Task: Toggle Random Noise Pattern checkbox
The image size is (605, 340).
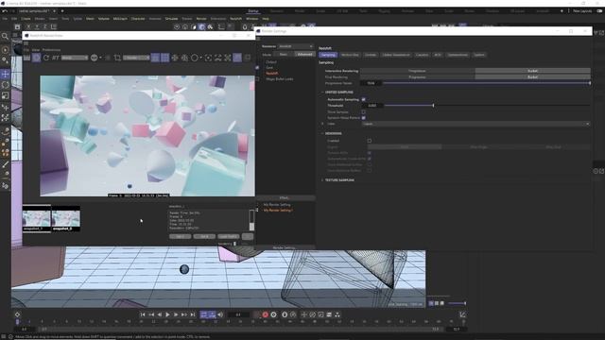Action: (363, 117)
